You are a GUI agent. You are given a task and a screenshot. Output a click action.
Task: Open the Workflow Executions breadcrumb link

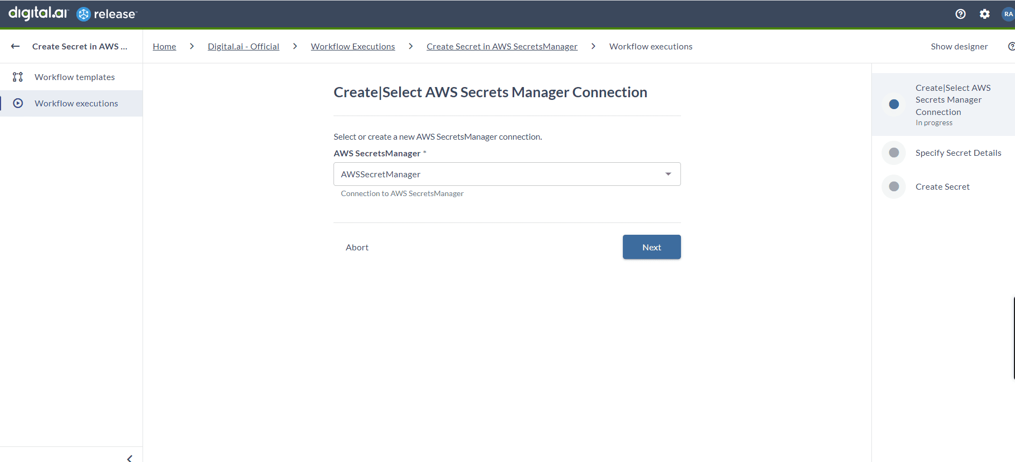(353, 46)
